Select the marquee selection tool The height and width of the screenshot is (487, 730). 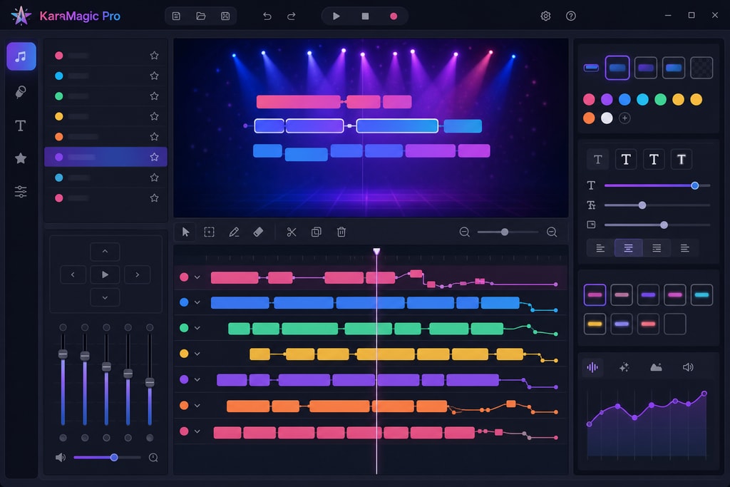[x=210, y=232]
